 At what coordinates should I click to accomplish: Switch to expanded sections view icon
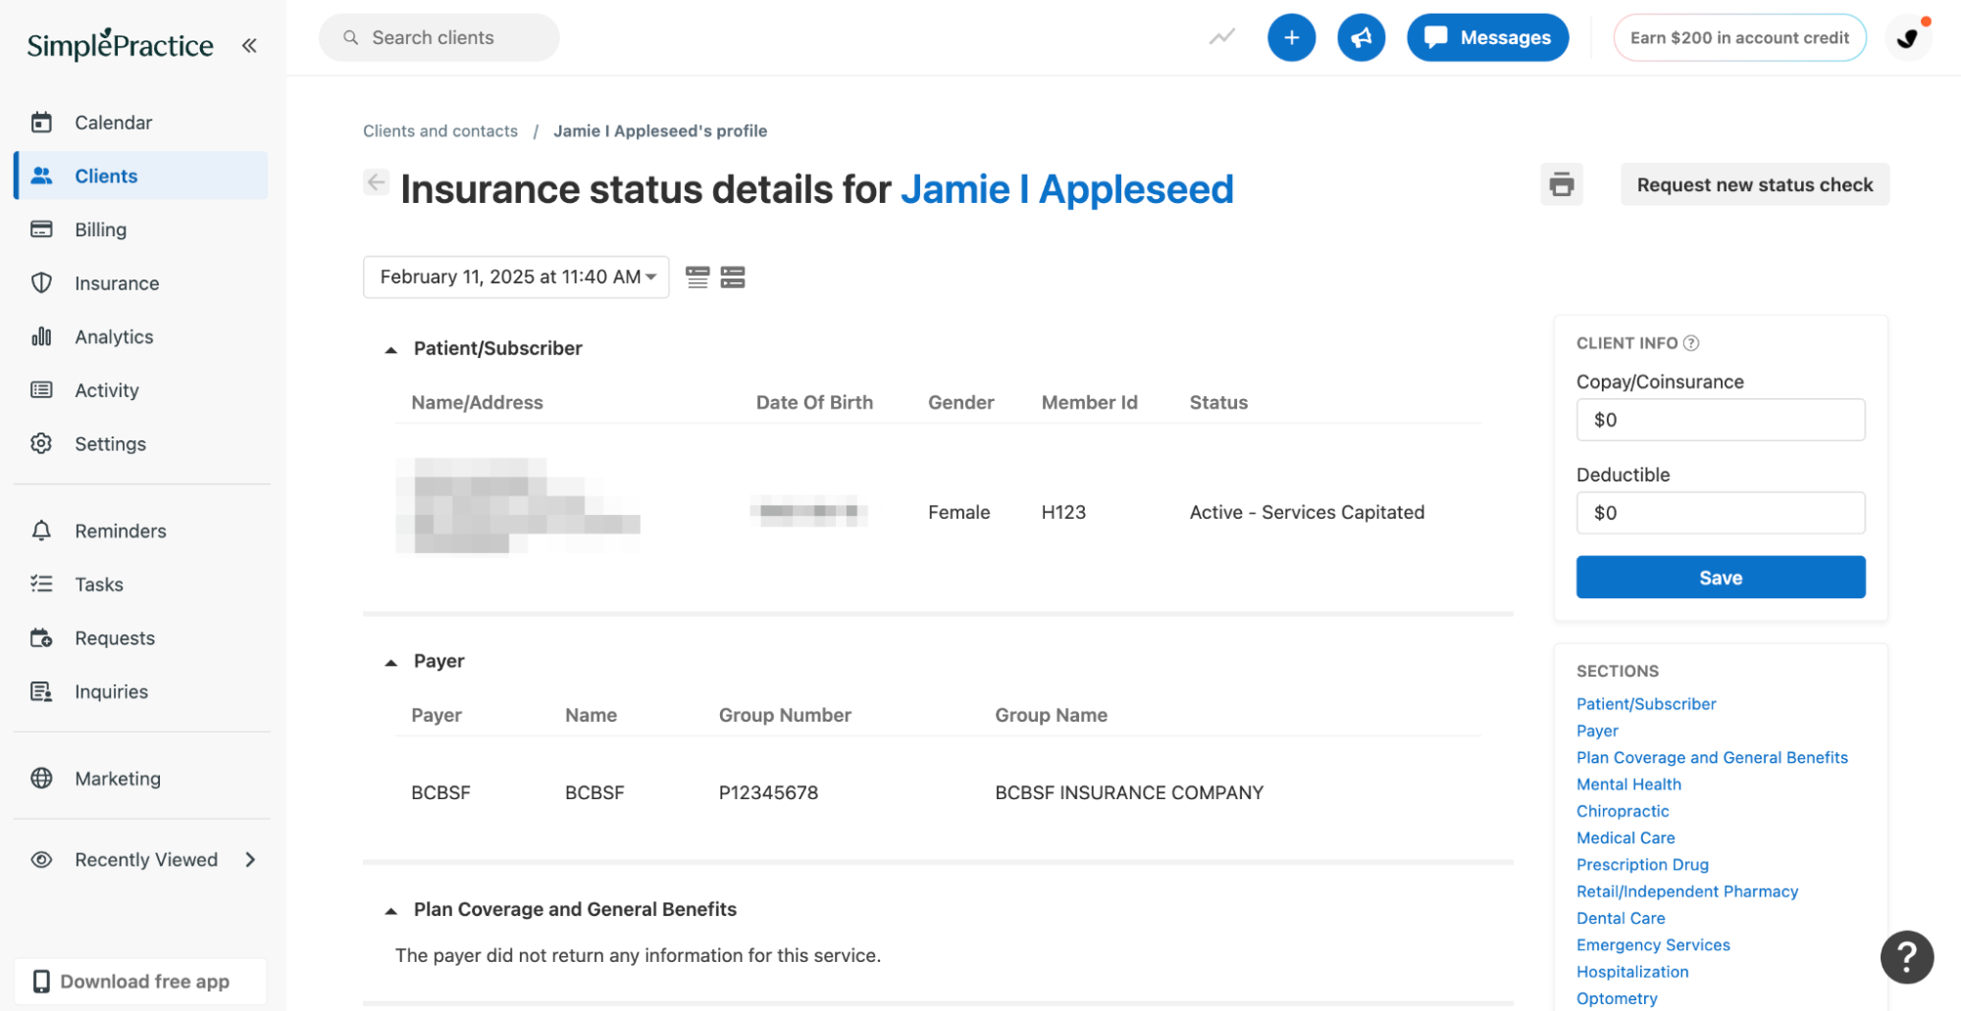733,278
